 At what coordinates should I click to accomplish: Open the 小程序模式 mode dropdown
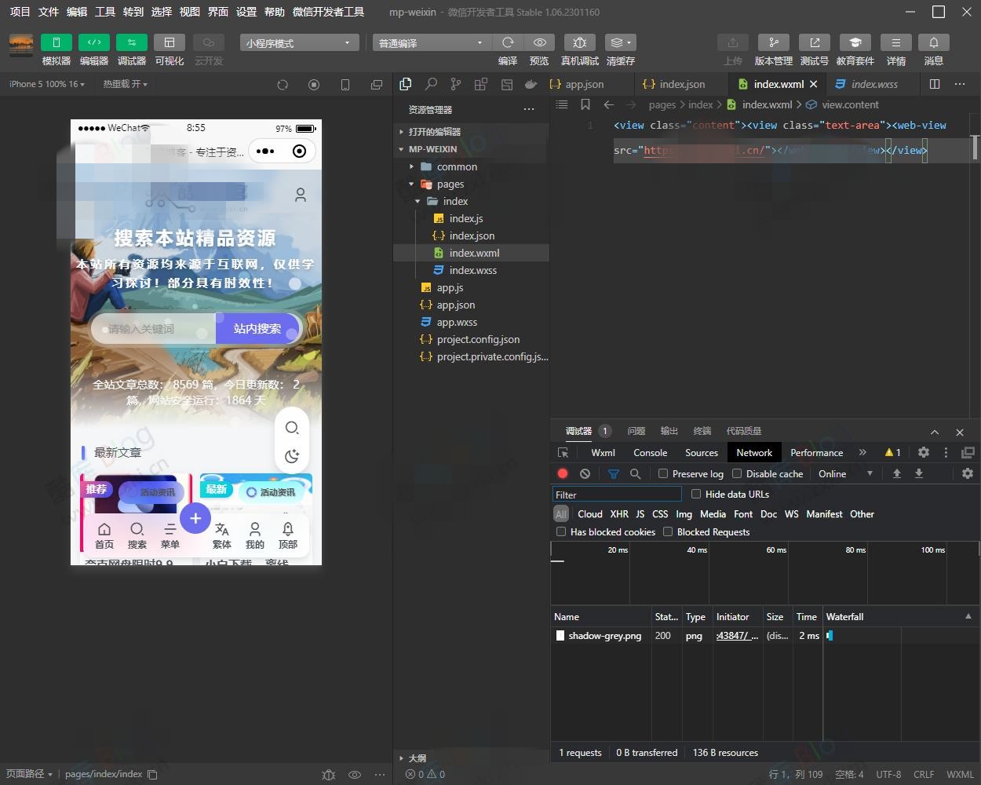coord(299,43)
